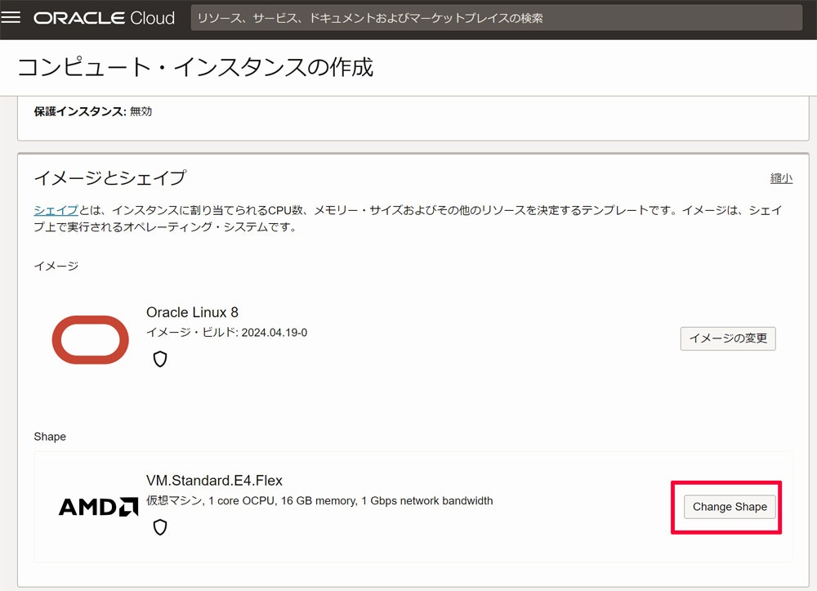This screenshot has width=817, height=591.
Task: Click the コンピュート・インスタンスの作成 page title
Action: tap(195, 67)
